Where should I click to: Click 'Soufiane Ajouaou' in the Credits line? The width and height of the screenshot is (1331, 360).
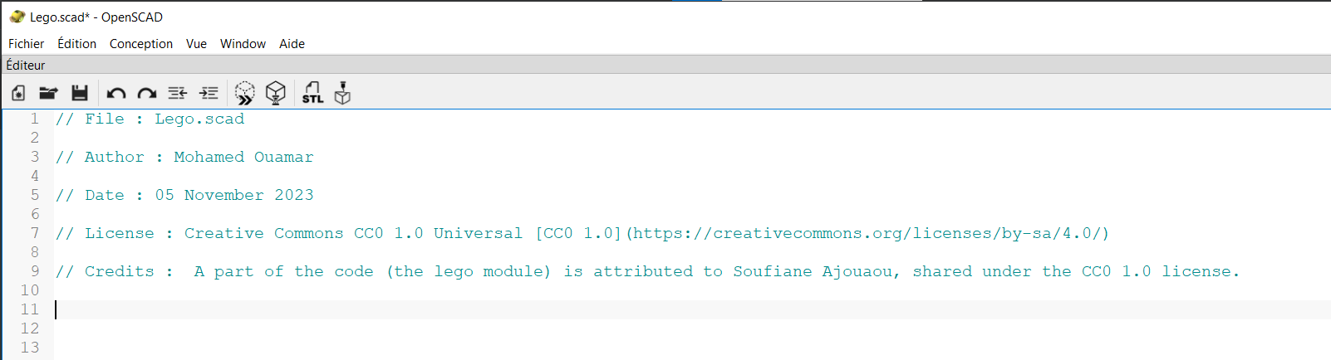[813, 271]
